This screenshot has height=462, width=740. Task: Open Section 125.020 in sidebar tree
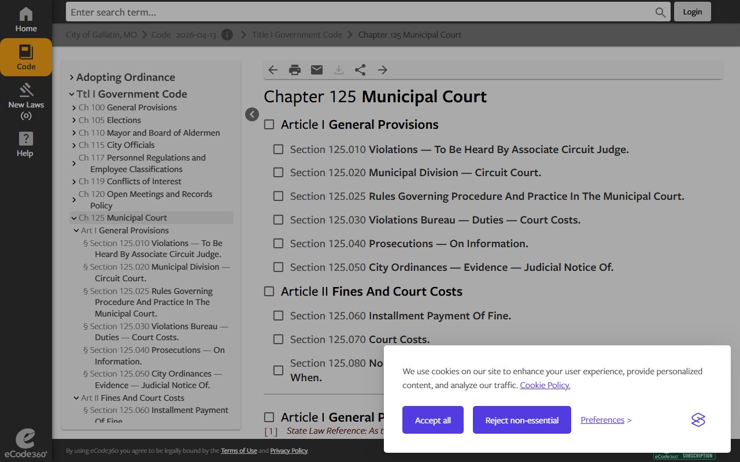coord(157,273)
